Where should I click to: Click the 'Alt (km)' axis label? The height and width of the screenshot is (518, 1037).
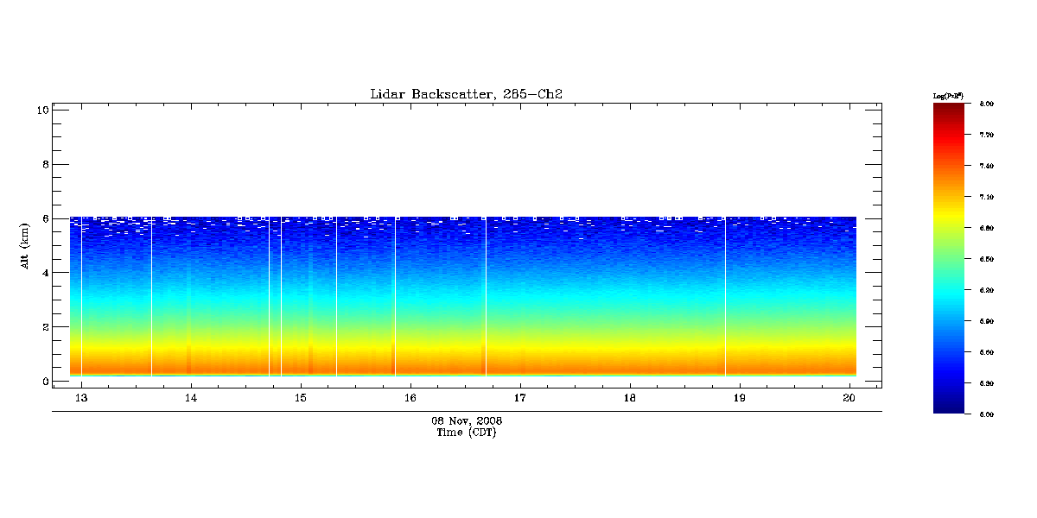click(x=26, y=245)
